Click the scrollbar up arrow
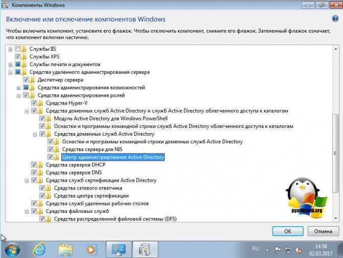 tap(335, 49)
